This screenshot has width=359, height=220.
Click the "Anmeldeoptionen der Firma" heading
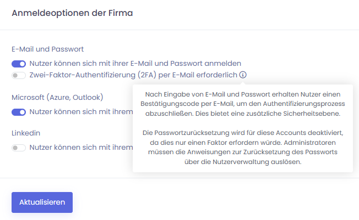point(73,12)
